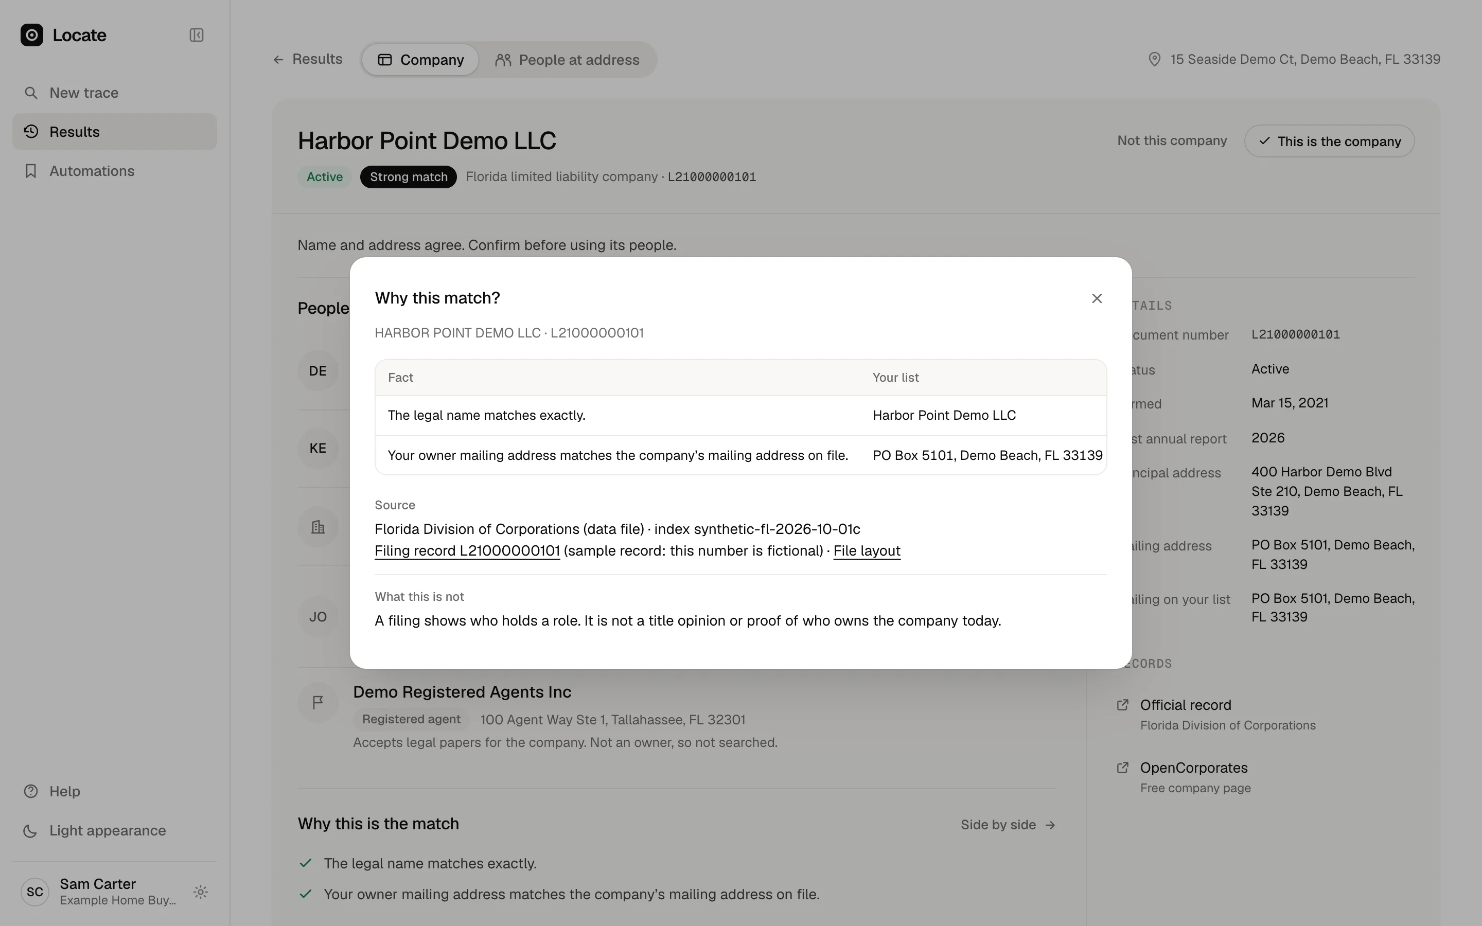Click the Strong match badge
Image resolution: width=1482 pixels, height=926 pixels.
pos(409,177)
